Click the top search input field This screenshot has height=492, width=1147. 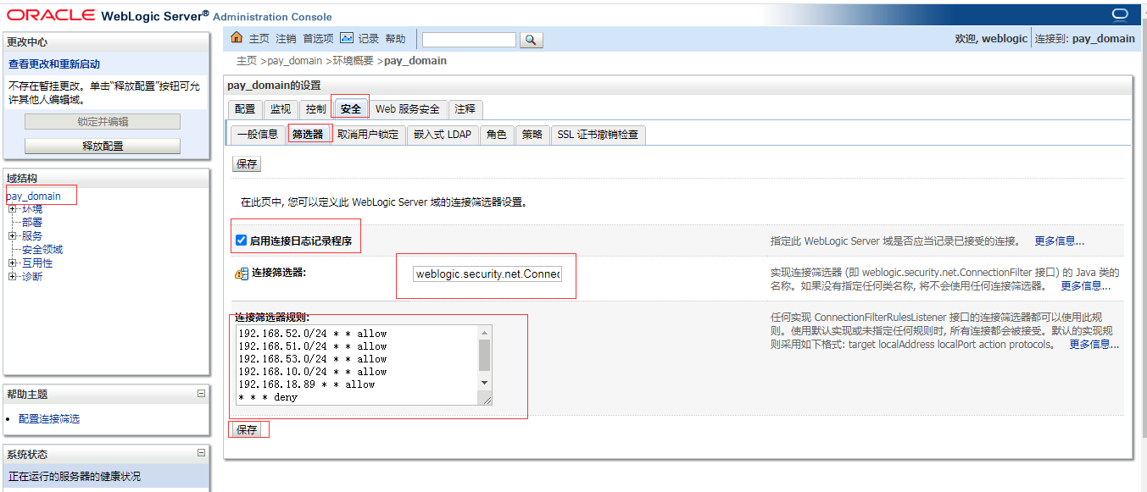[469, 40]
